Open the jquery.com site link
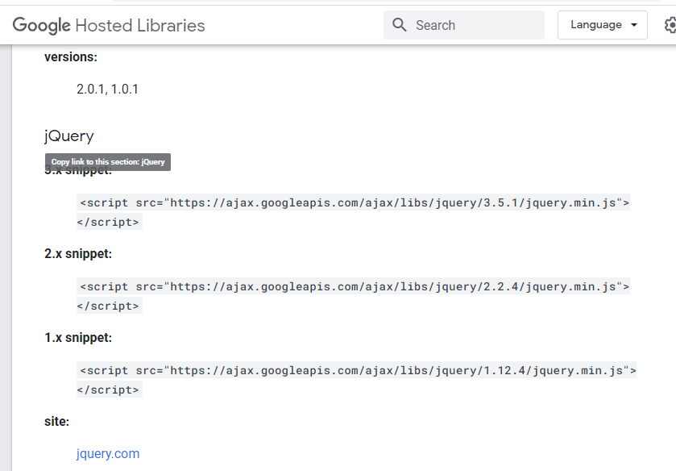Image resolution: width=676 pixels, height=471 pixels. (x=108, y=454)
